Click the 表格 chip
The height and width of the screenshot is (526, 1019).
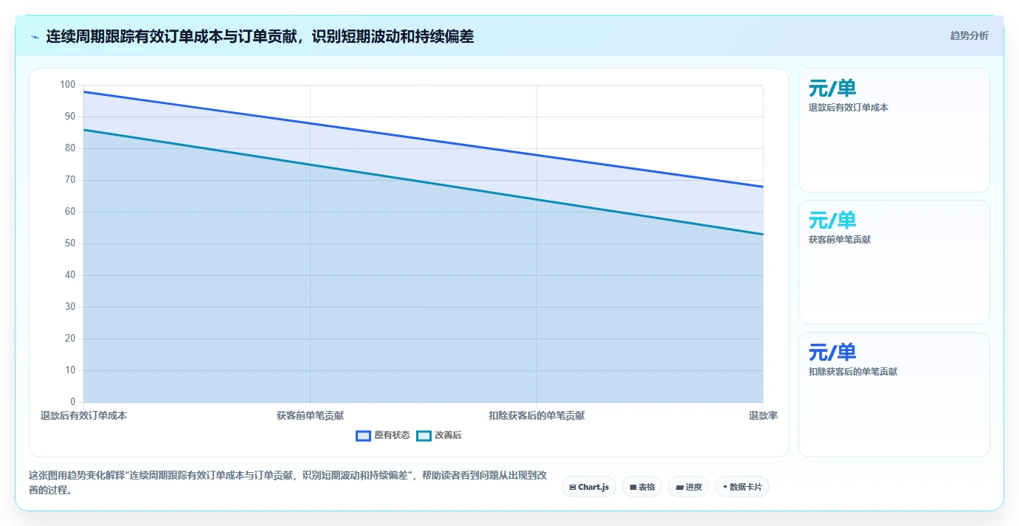642,487
